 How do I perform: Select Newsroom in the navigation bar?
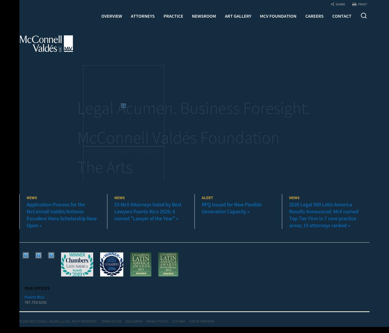(x=204, y=16)
